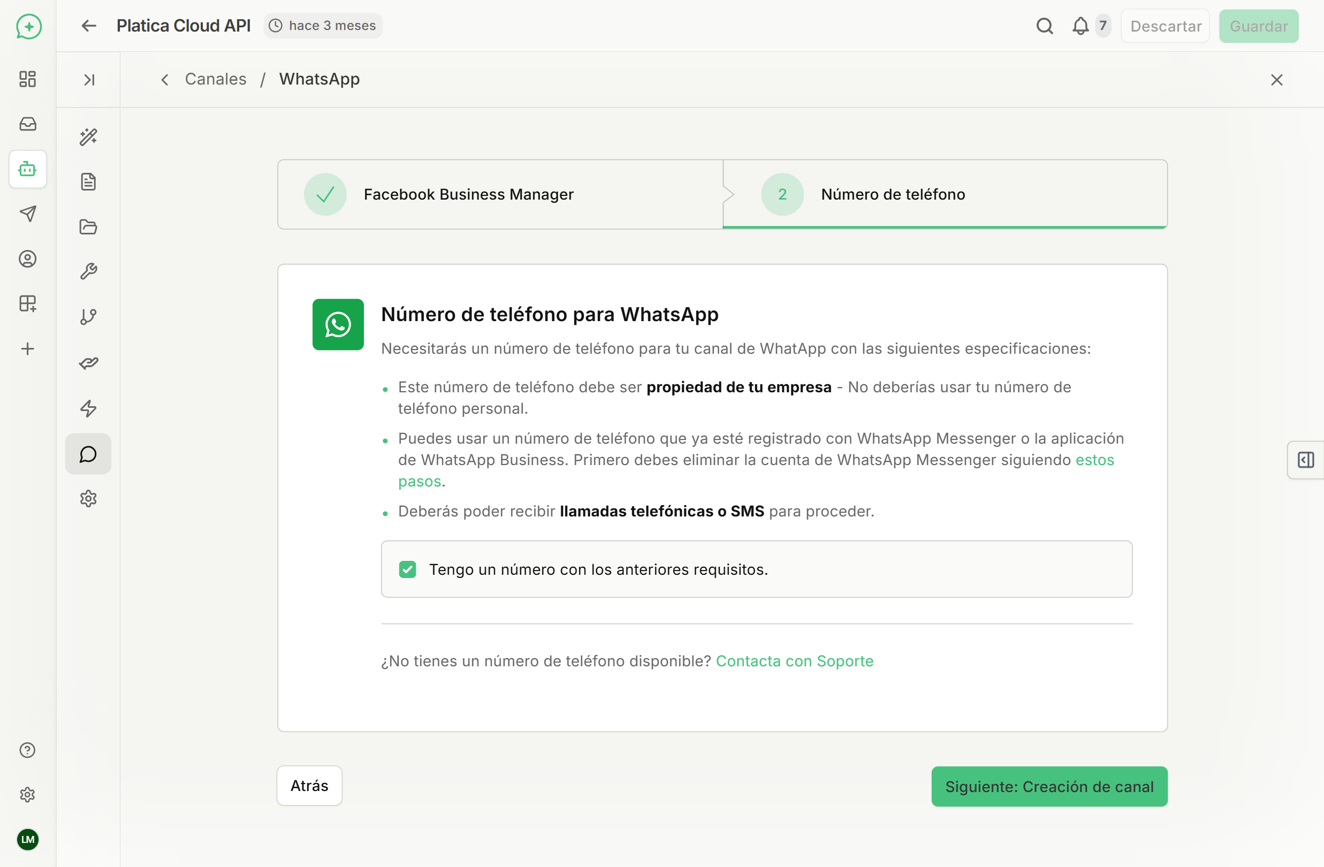Expand the right side panel
This screenshot has width=1324, height=867.
tap(1306, 460)
